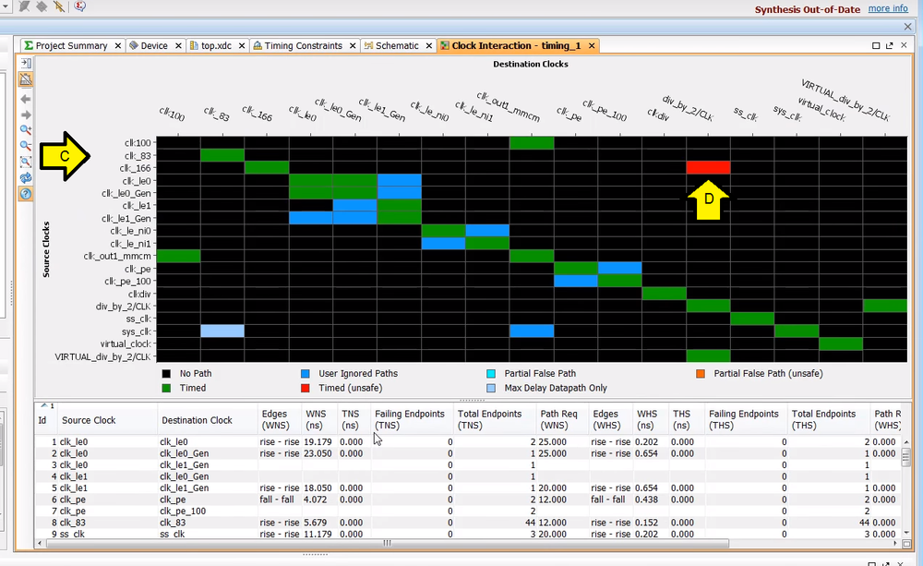Select the red Timed unsafe cell above arrow D

[710, 167]
